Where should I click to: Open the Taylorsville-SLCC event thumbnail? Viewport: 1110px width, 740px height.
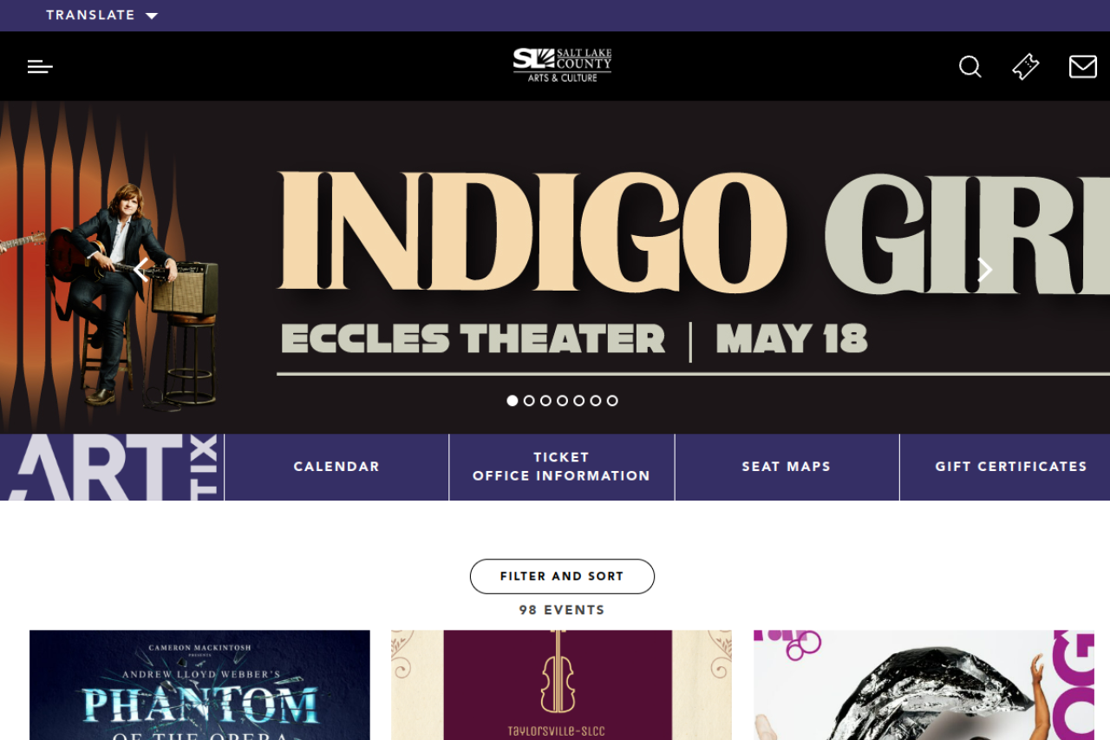point(561,685)
